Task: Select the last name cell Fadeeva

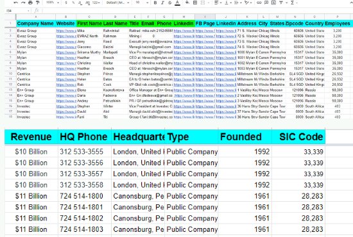Action: point(116,95)
